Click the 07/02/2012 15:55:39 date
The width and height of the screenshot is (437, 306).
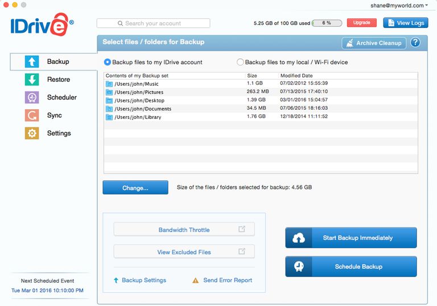click(304, 83)
